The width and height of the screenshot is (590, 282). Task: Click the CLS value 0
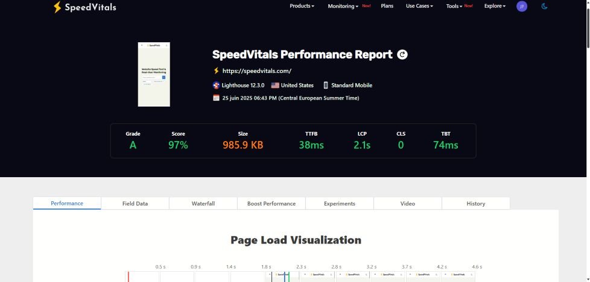click(401, 145)
